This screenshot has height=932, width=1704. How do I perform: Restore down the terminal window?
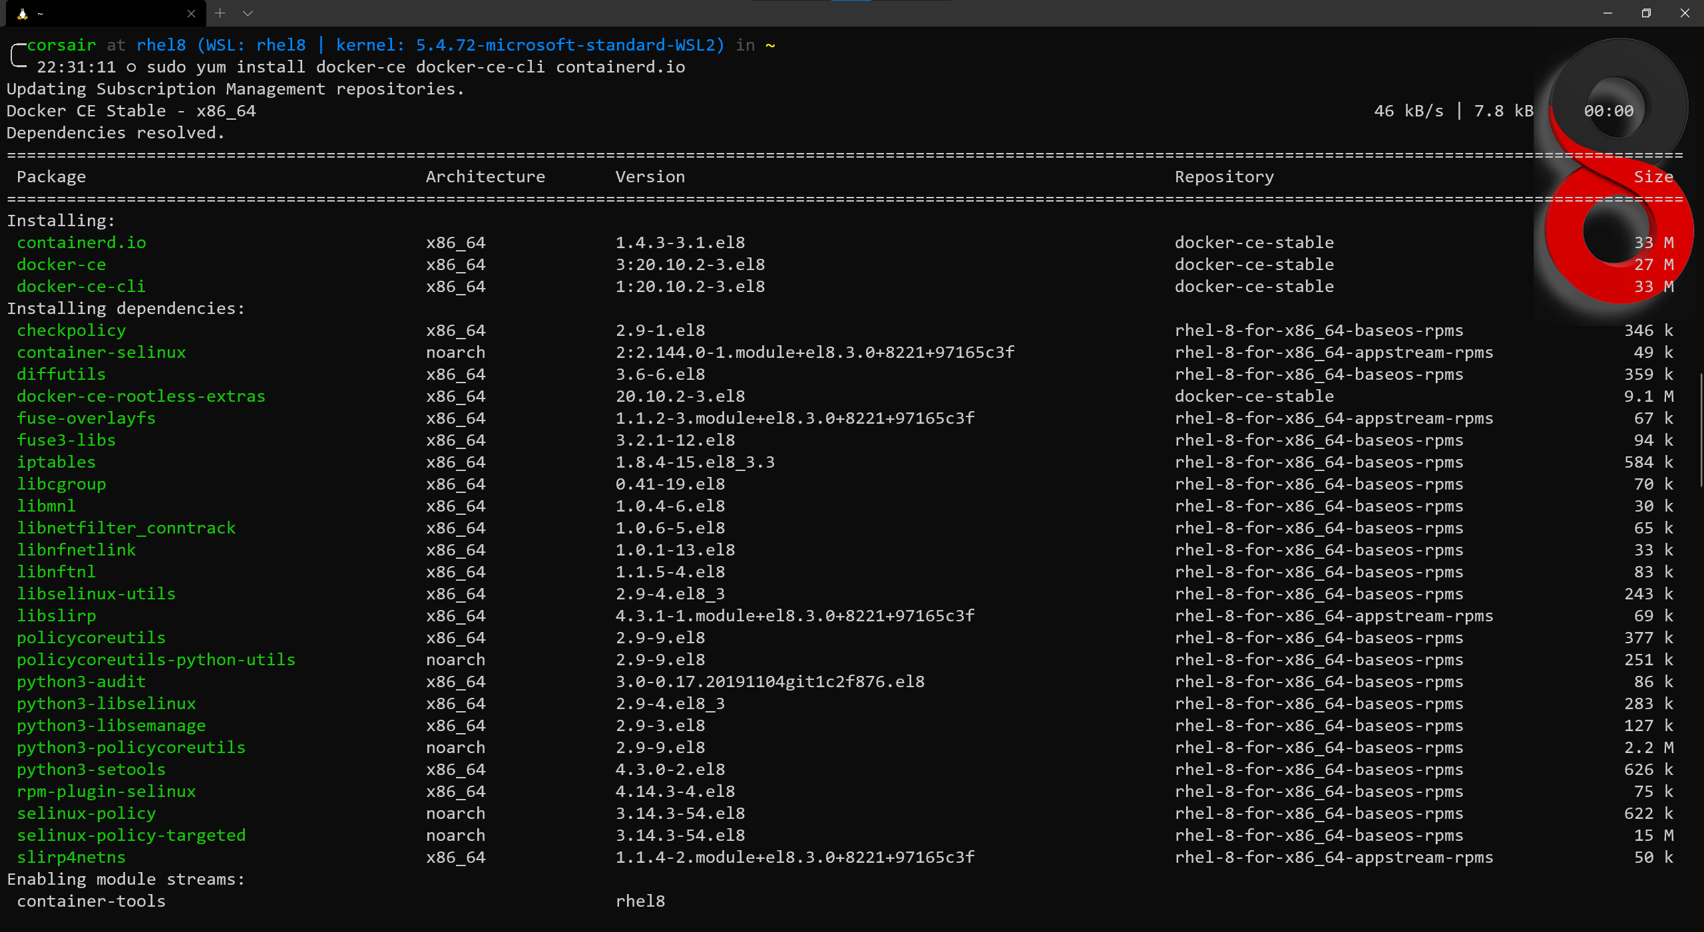(x=1645, y=13)
